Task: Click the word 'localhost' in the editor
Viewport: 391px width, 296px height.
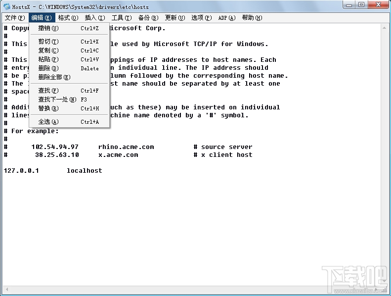Action: 85,171
